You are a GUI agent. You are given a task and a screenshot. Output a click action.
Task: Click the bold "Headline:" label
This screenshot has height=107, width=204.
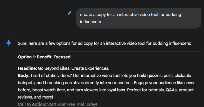click(x=27, y=68)
